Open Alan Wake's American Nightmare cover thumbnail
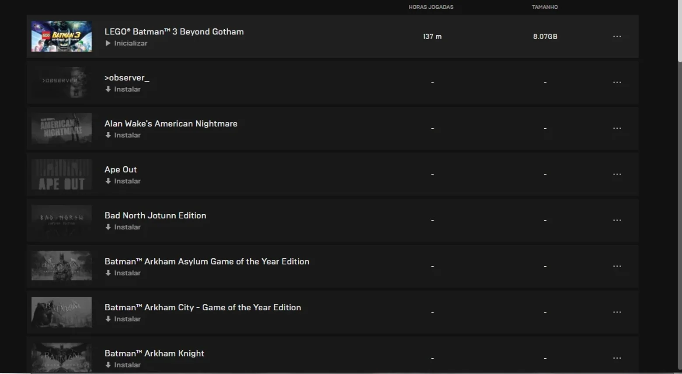 click(62, 128)
